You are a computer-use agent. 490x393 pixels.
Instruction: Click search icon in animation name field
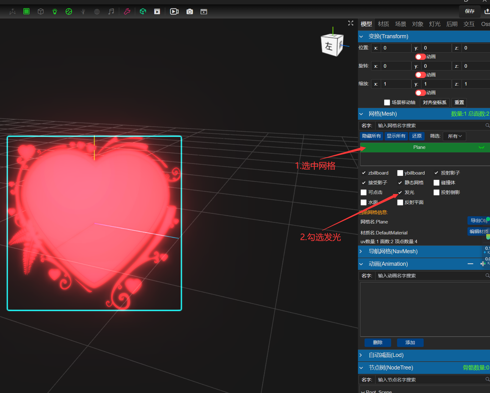coord(487,275)
